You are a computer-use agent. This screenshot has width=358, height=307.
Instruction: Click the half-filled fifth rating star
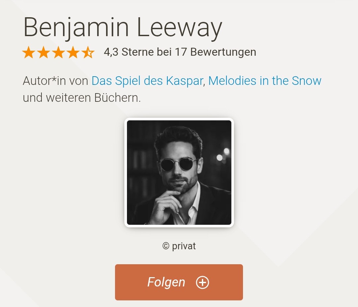(x=88, y=52)
